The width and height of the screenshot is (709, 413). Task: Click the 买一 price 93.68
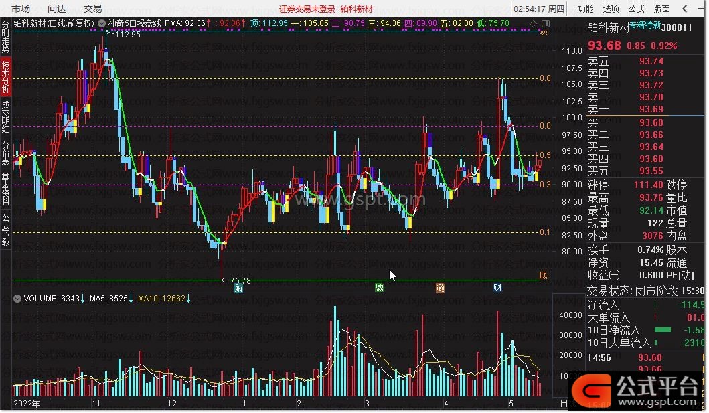click(651, 122)
